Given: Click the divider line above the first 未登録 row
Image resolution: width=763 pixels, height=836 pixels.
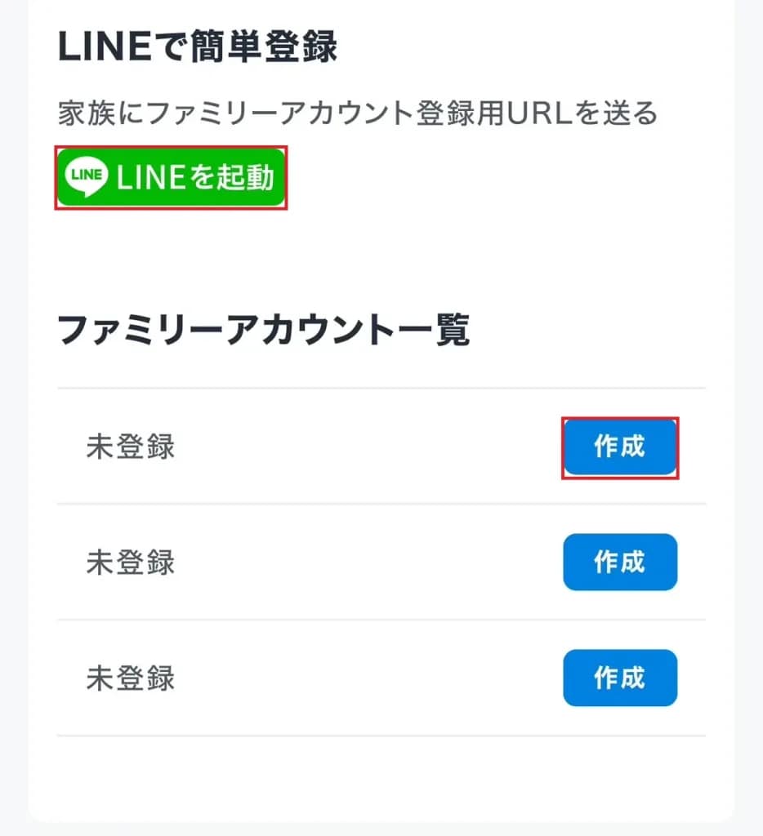Looking at the screenshot, I should pyautogui.click(x=381, y=389).
